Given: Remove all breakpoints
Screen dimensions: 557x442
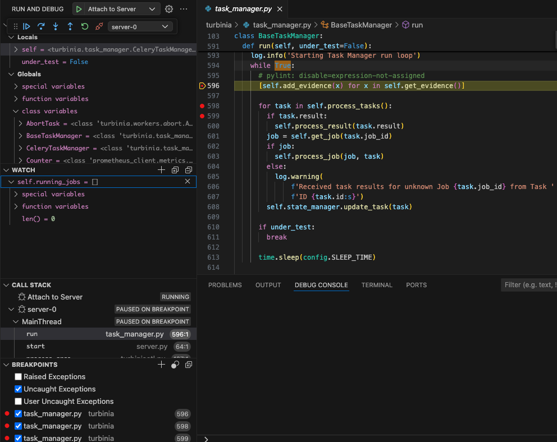Looking at the screenshot, I should tap(189, 365).
